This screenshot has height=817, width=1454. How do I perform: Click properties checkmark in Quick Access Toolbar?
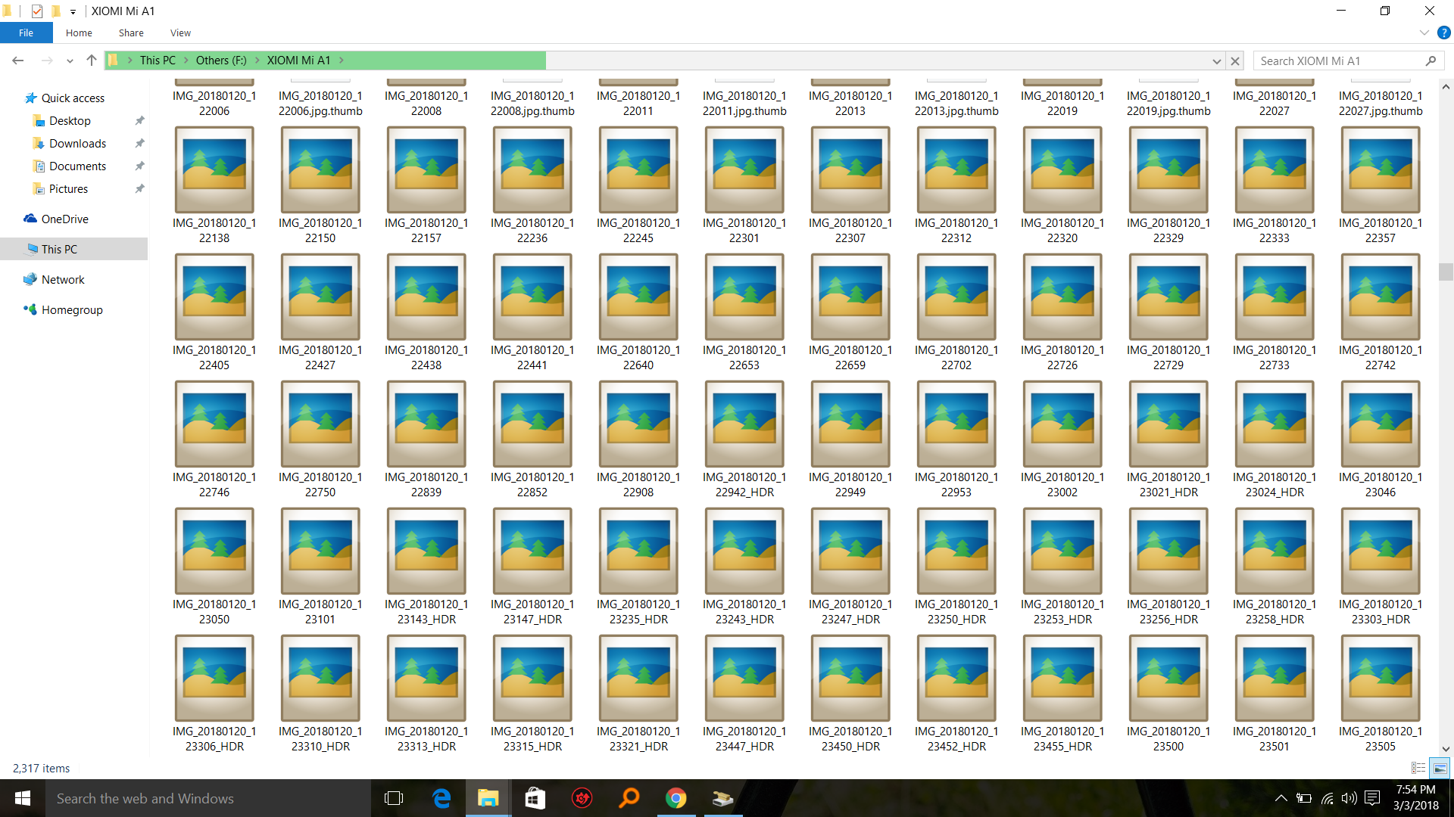(x=37, y=11)
